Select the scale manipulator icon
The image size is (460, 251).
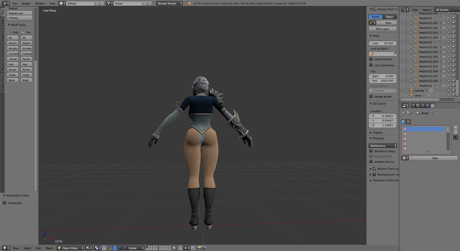(x=124, y=248)
